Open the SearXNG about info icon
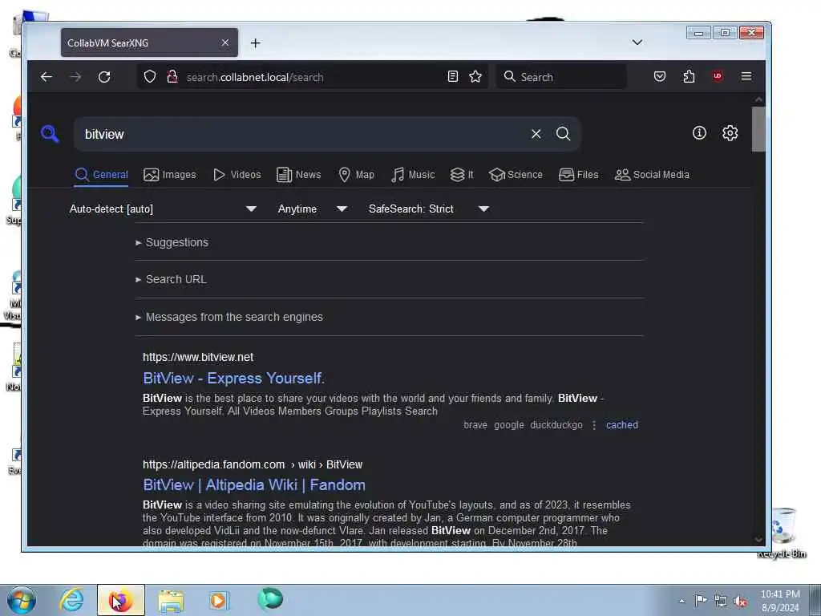The height and width of the screenshot is (616, 821). [699, 133]
